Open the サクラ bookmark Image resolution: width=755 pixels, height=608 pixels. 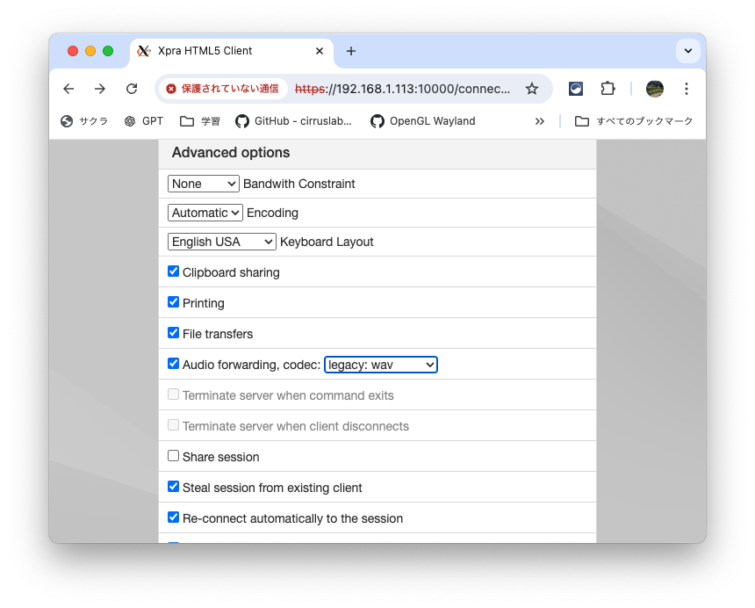[84, 121]
